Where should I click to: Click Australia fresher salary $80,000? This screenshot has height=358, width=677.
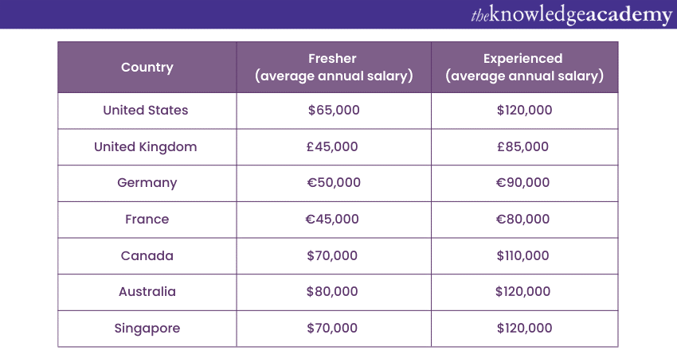point(332,292)
